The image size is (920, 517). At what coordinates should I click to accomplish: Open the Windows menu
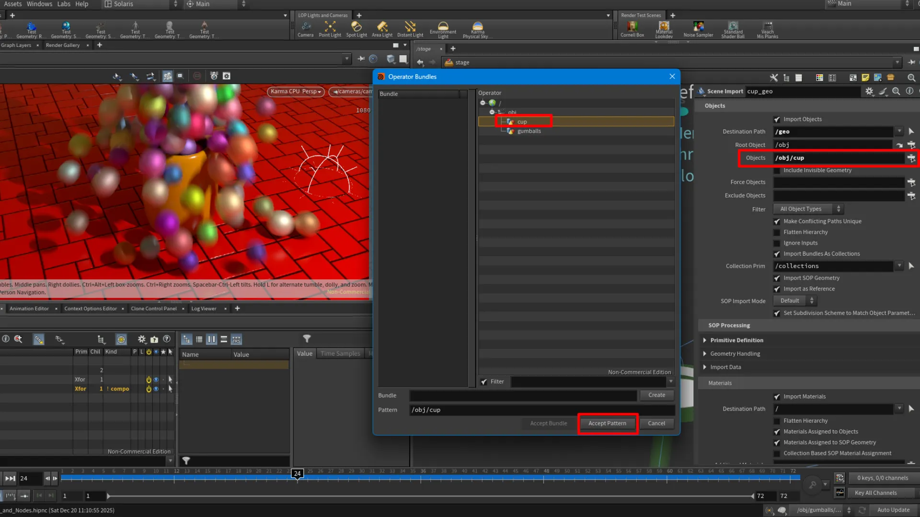pyautogui.click(x=39, y=4)
